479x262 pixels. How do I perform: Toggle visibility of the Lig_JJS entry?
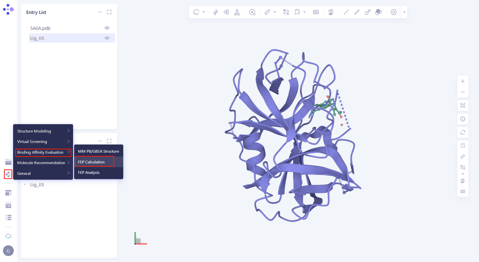tap(107, 38)
